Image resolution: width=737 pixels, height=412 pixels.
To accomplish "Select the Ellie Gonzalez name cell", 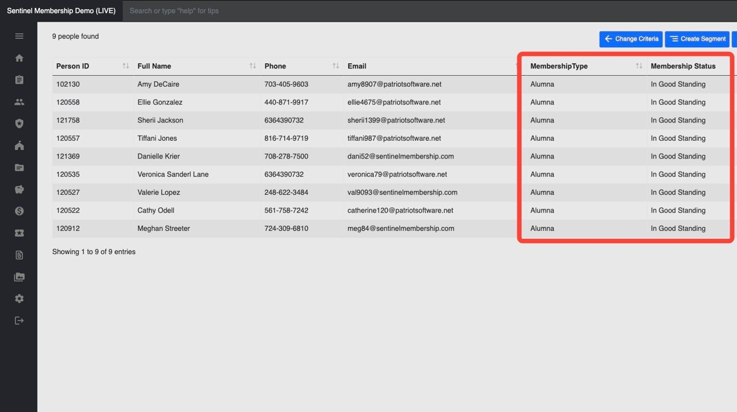I will coord(160,102).
